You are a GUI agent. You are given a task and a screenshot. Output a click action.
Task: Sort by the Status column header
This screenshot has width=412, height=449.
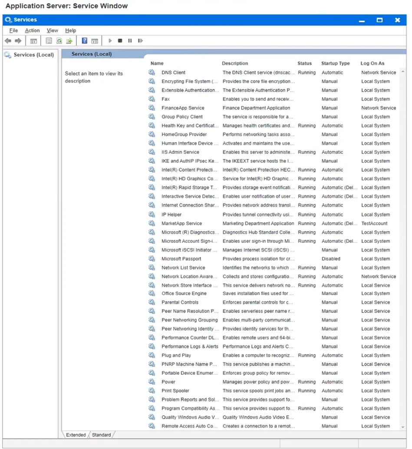tap(304, 63)
